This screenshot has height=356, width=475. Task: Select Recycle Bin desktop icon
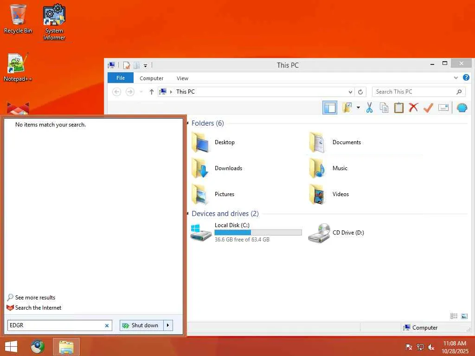click(18, 19)
